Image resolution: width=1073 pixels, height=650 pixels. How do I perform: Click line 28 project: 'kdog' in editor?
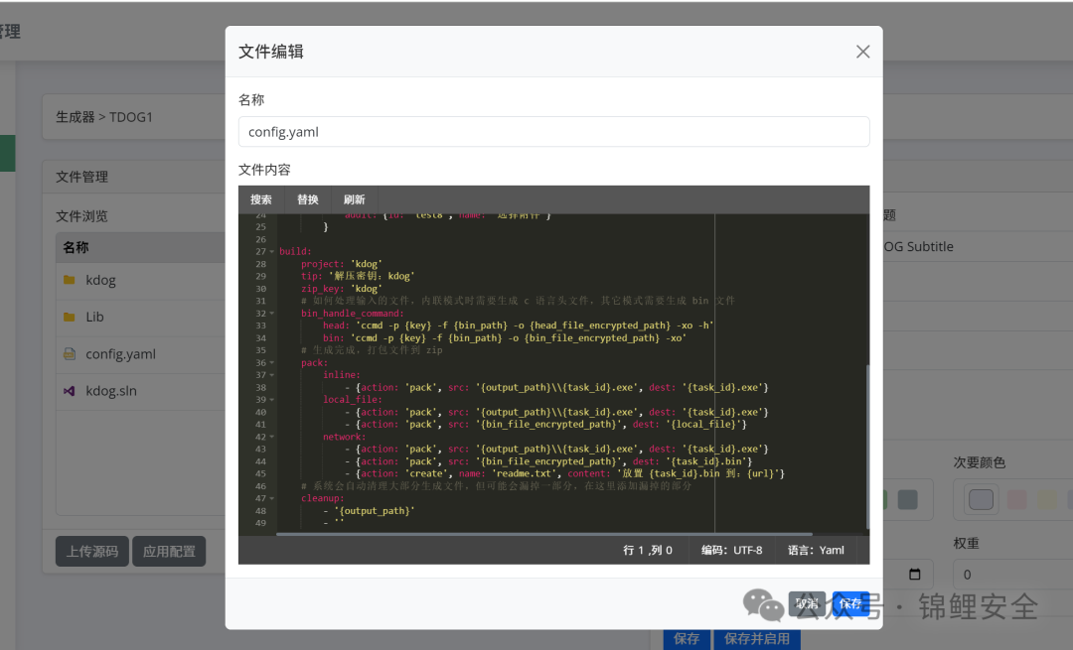[342, 264]
